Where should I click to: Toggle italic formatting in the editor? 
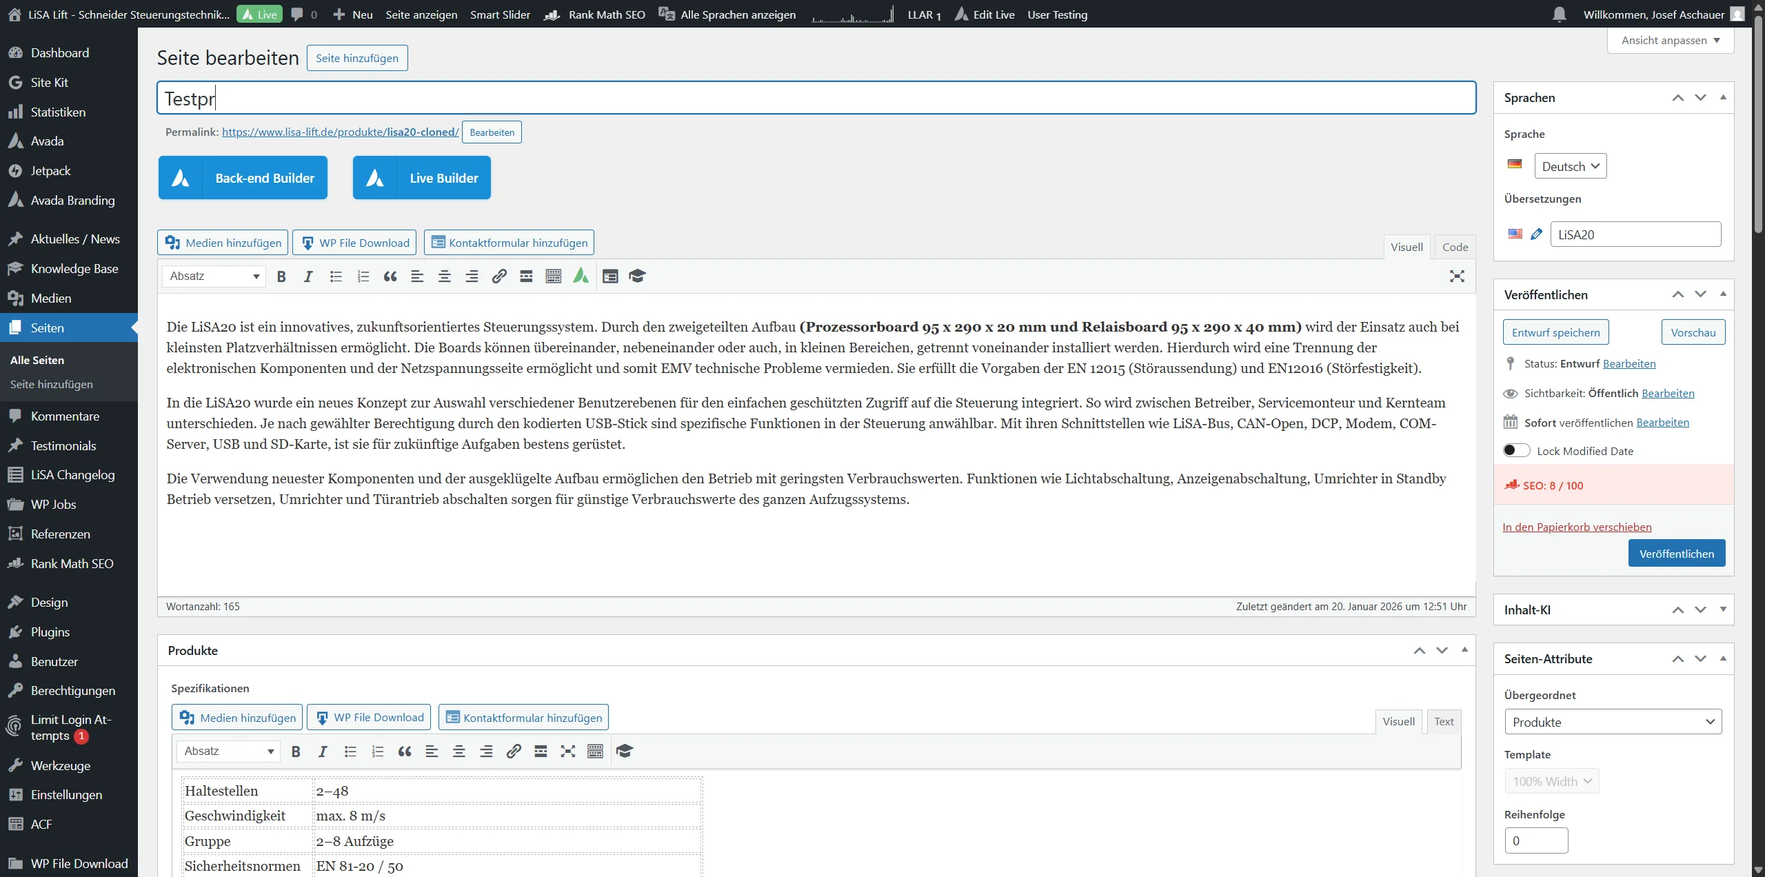pyautogui.click(x=308, y=276)
